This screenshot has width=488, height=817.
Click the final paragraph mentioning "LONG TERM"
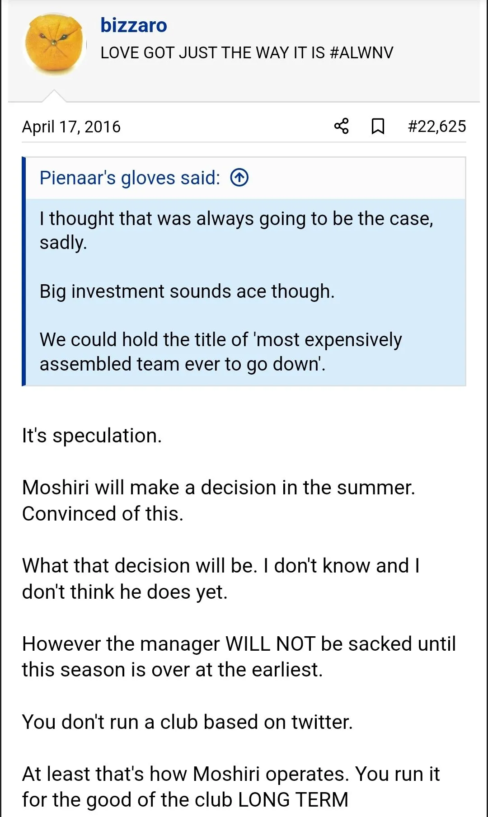(230, 787)
